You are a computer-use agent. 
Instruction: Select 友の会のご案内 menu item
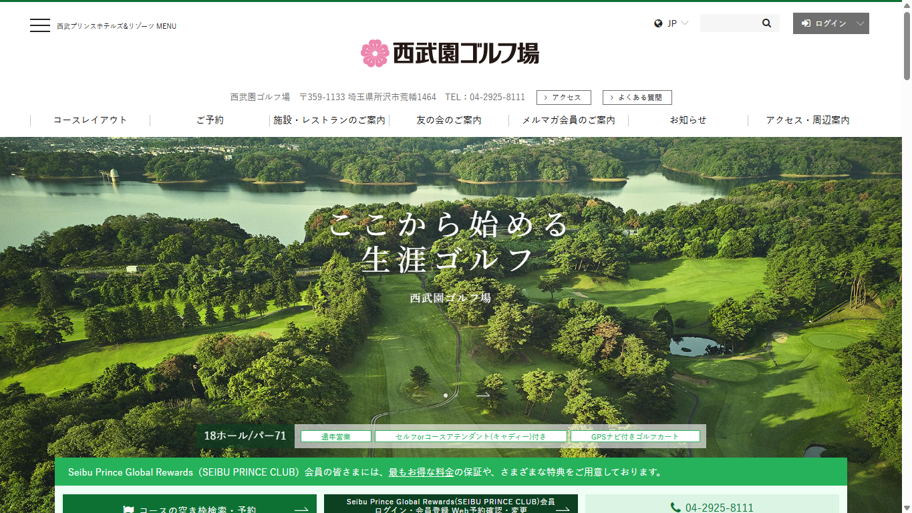[449, 120]
